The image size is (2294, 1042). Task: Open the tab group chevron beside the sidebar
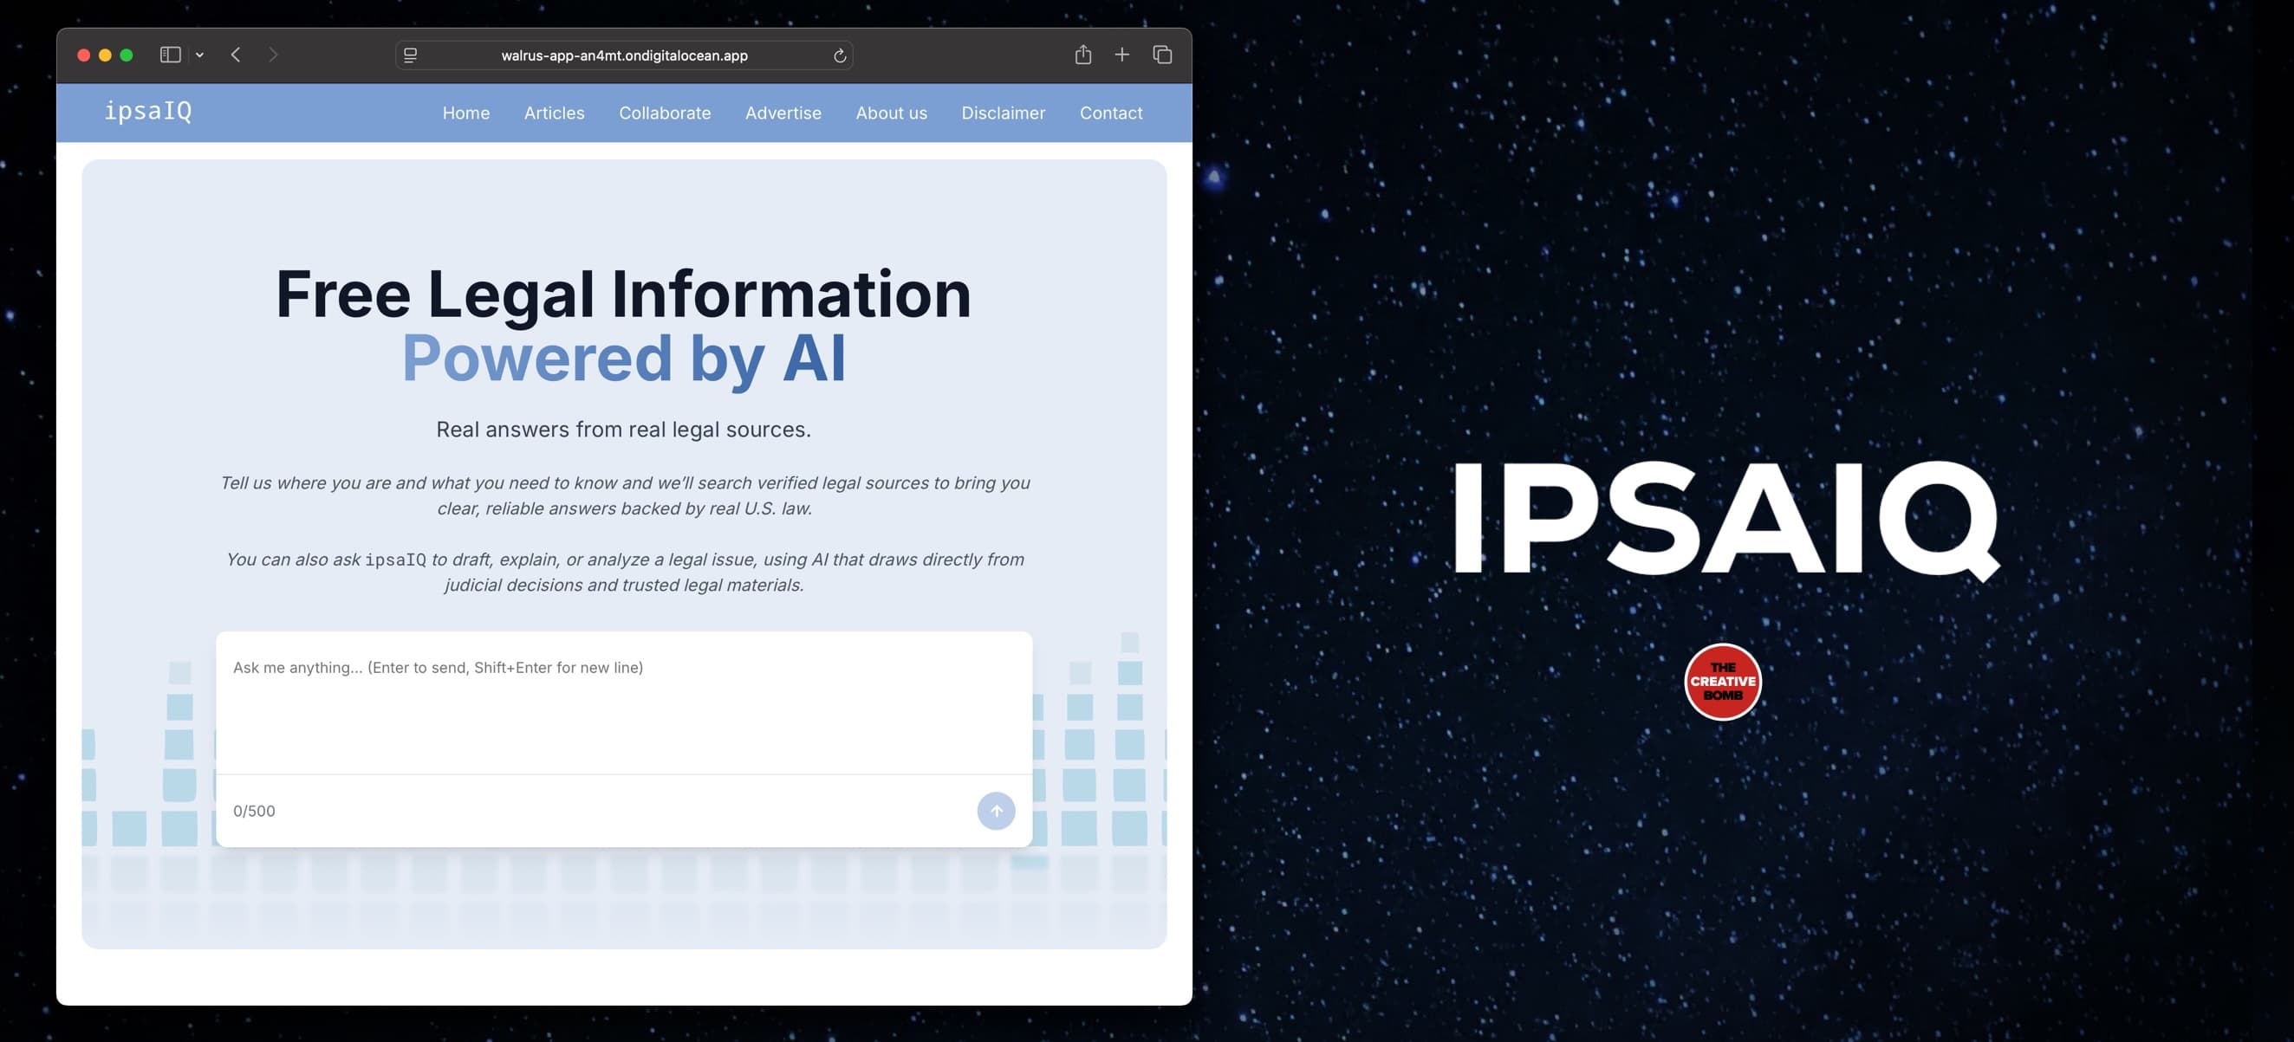tap(199, 55)
